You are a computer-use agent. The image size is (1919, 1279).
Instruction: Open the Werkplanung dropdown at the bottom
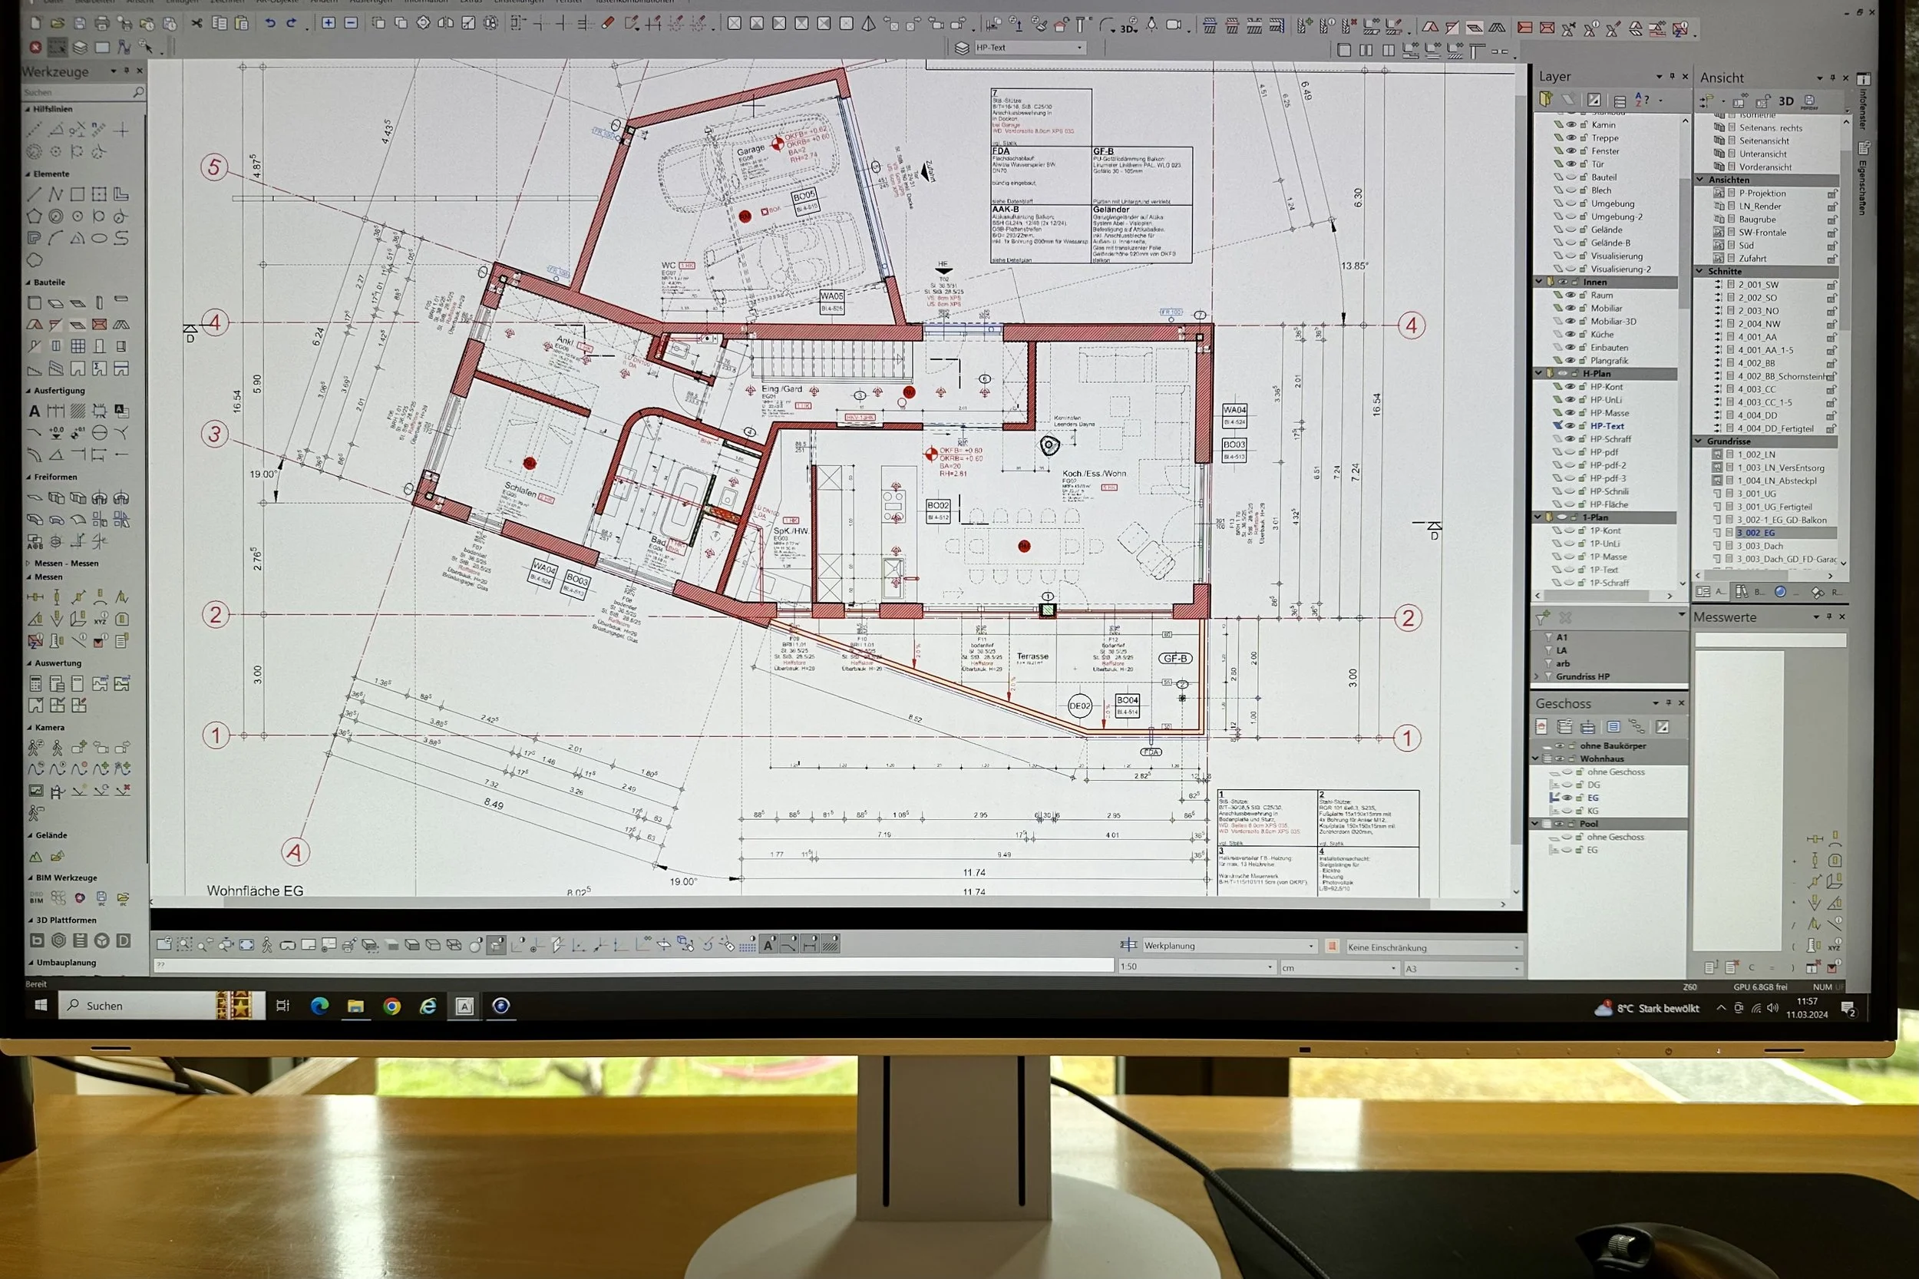(1310, 946)
